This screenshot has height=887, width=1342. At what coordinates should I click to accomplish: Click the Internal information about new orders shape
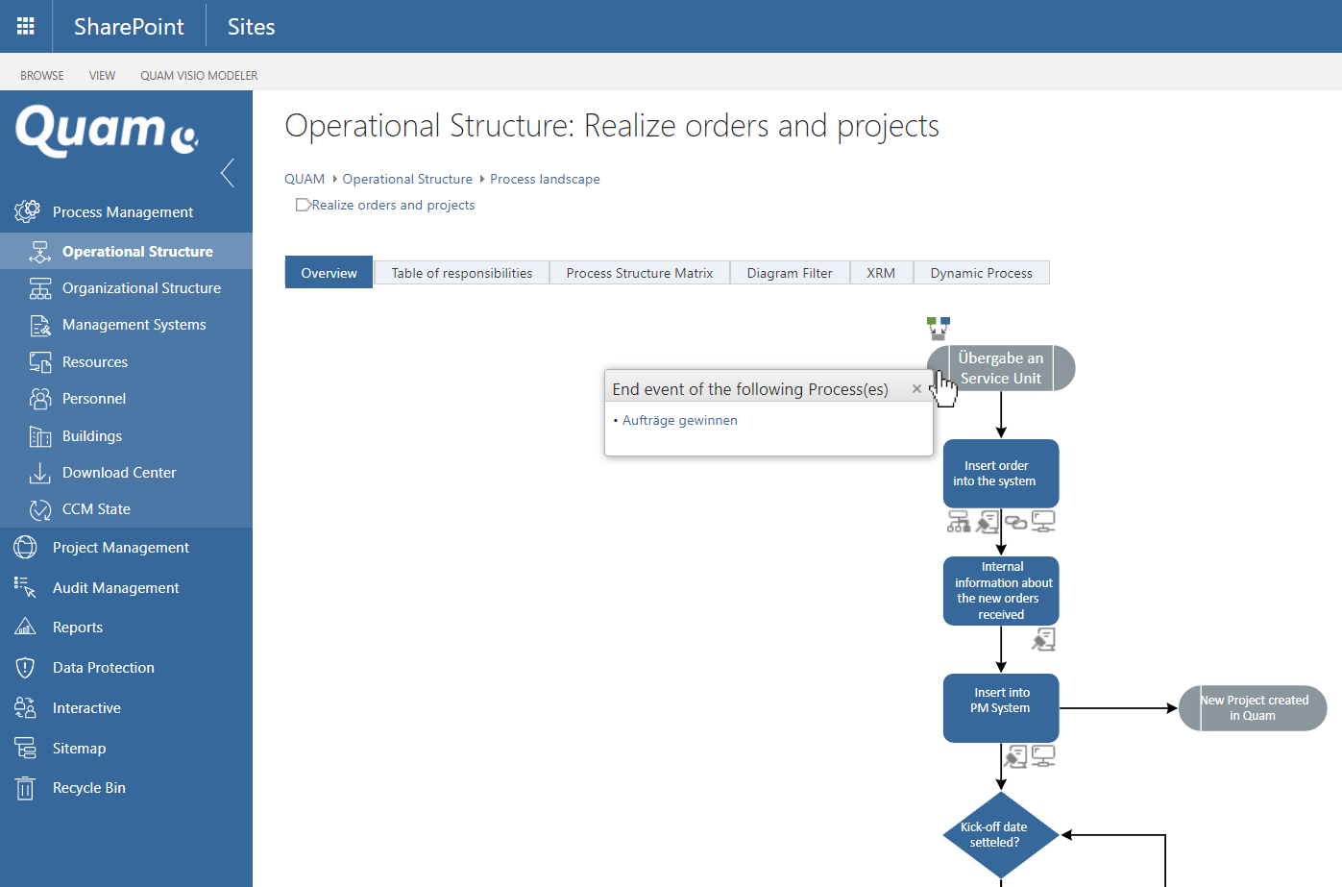tap(1001, 591)
